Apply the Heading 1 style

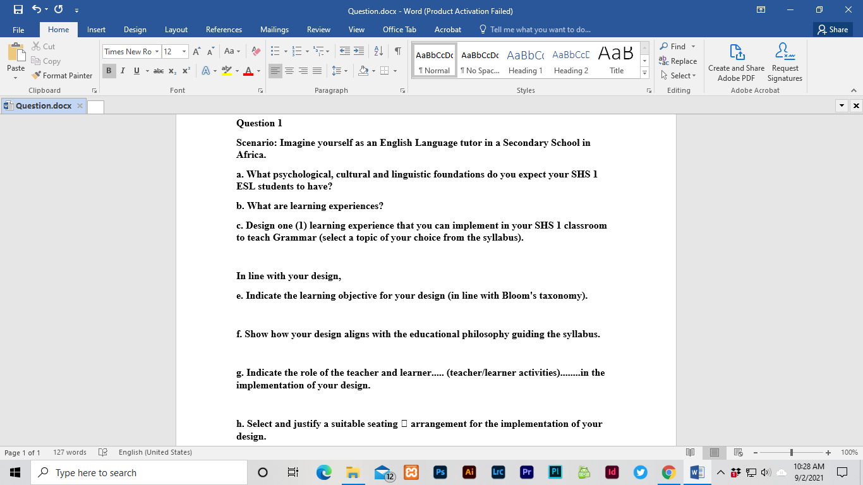[x=526, y=61]
